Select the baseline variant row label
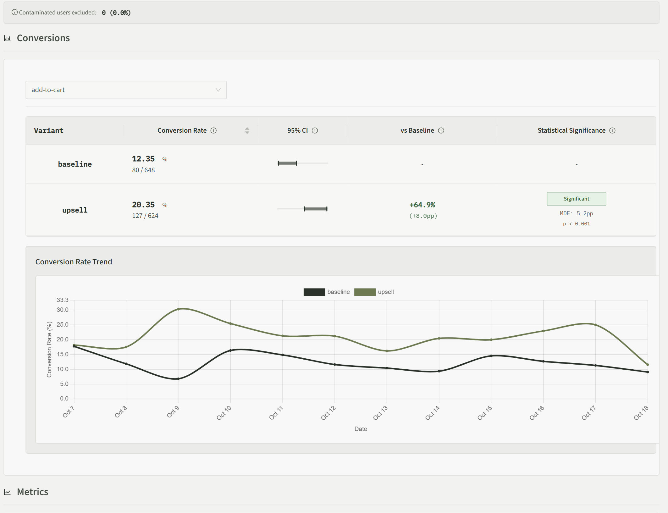 click(75, 164)
